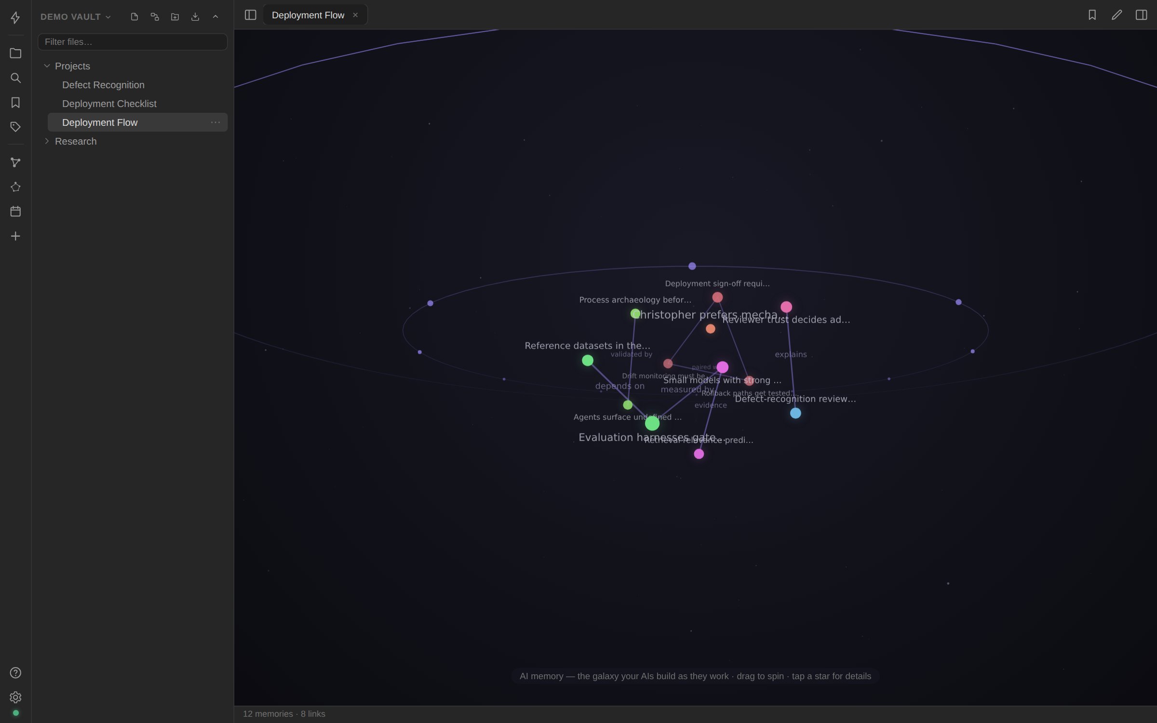This screenshot has width=1157, height=723.
Task: Open the calendar sidebar icon
Action: 15,211
